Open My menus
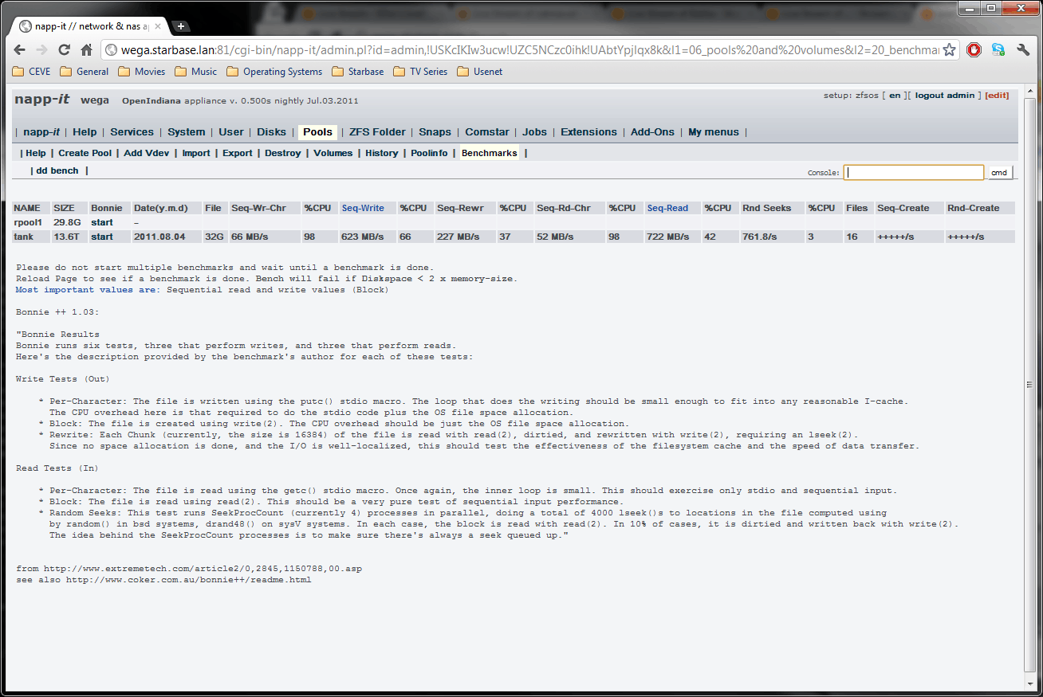 (x=714, y=132)
